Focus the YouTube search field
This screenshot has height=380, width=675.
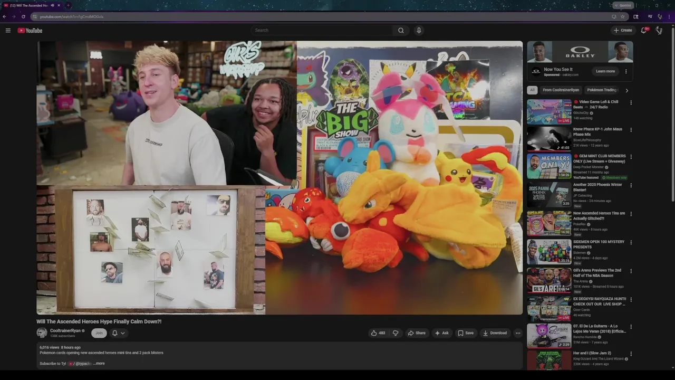click(x=322, y=30)
